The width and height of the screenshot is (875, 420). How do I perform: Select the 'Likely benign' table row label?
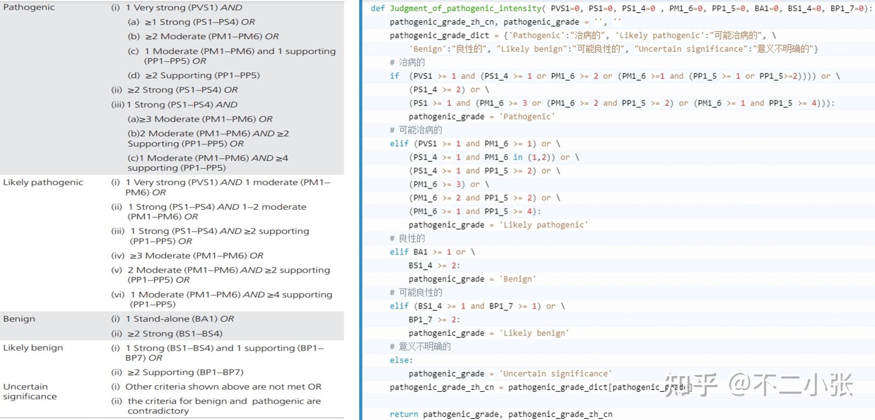pyautogui.click(x=33, y=348)
